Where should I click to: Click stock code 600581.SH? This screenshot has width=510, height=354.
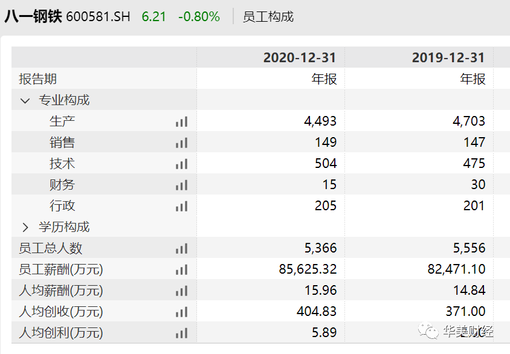click(98, 16)
